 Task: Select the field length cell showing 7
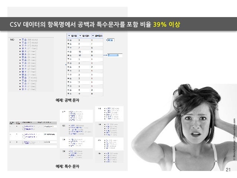79,48
